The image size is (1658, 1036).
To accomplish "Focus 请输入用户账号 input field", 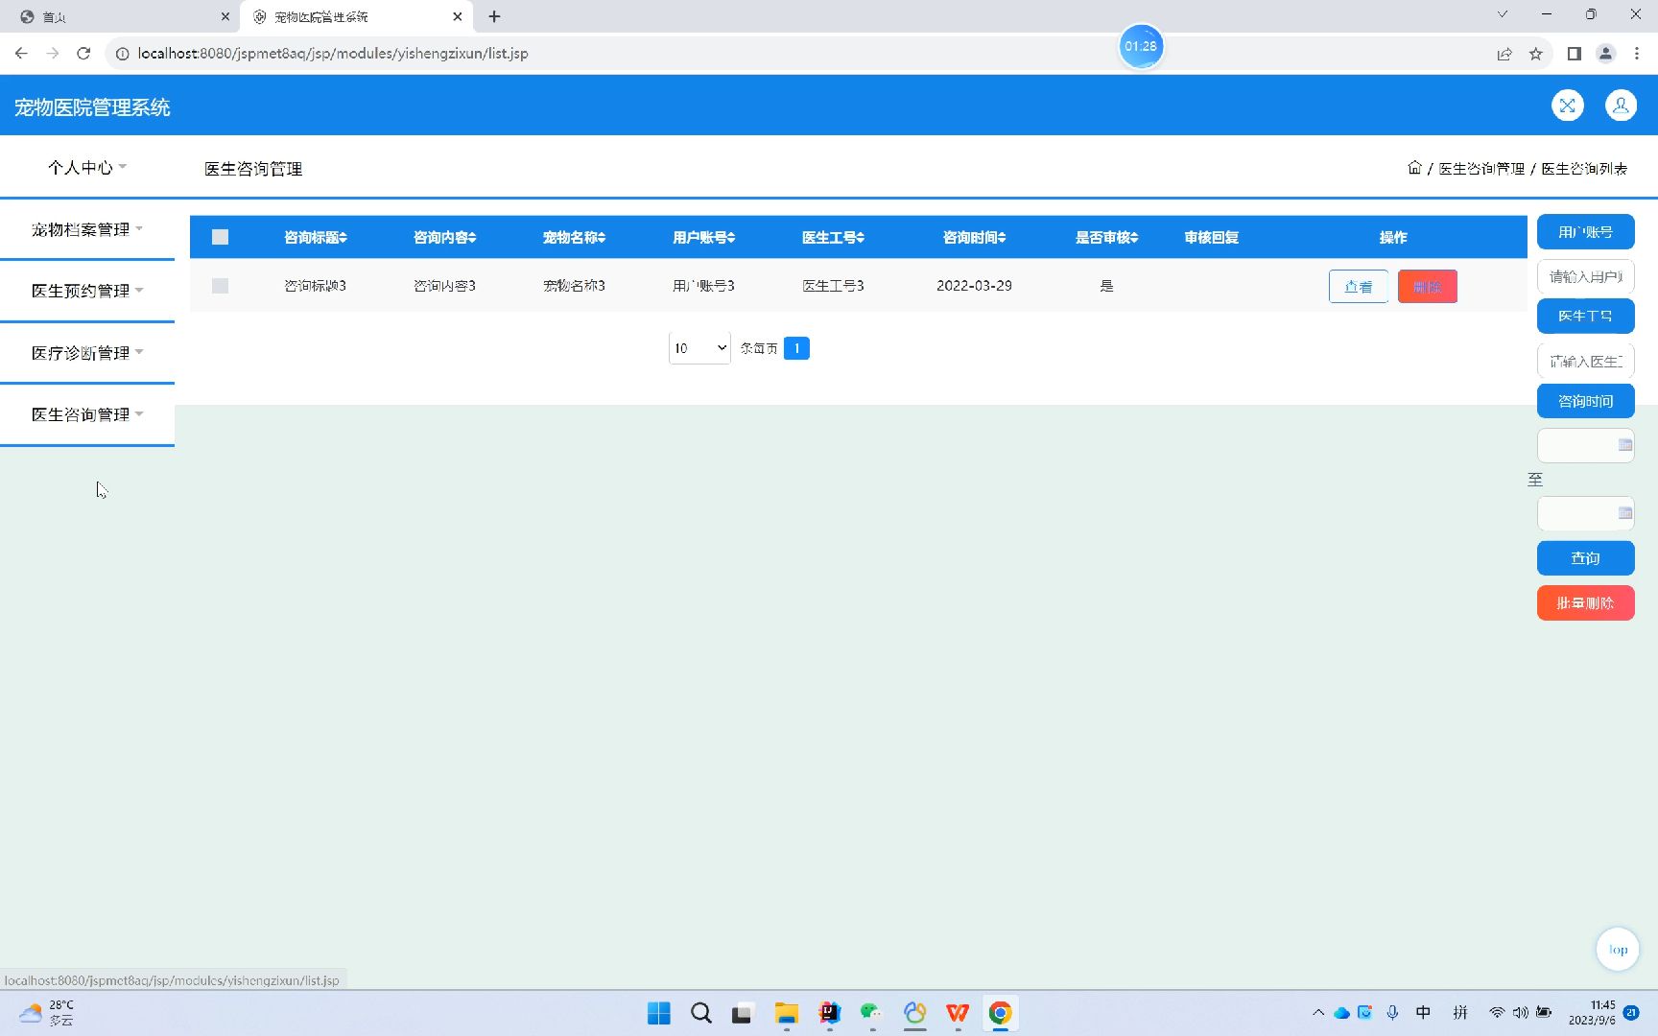I will pyautogui.click(x=1585, y=276).
